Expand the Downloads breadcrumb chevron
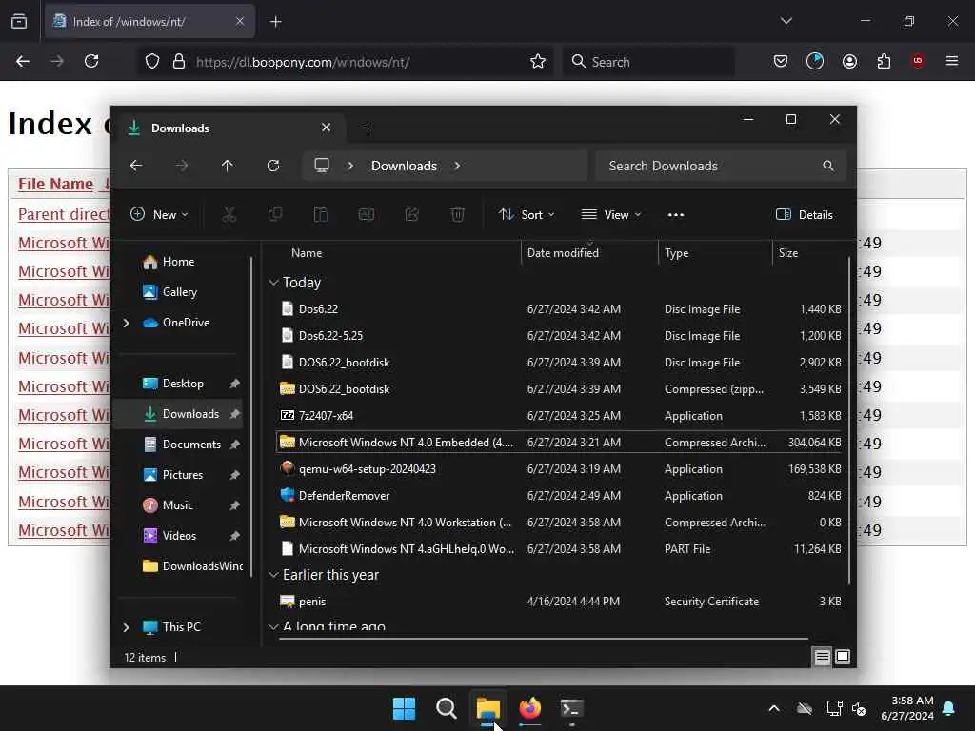 (457, 166)
